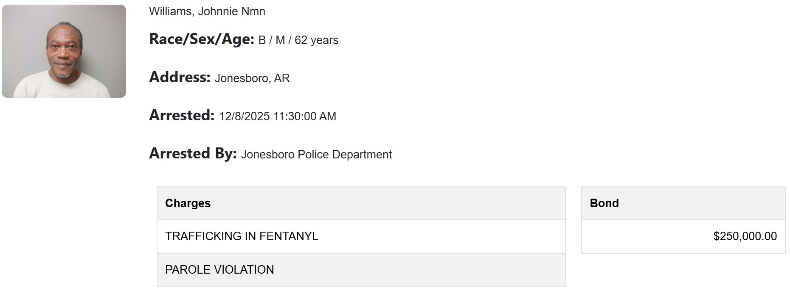
Task: Click the Address label
Action: (x=180, y=78)
